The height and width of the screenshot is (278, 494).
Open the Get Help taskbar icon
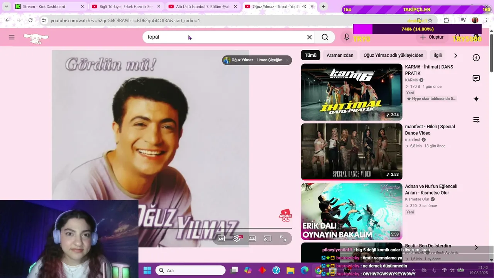coord(276,270)
